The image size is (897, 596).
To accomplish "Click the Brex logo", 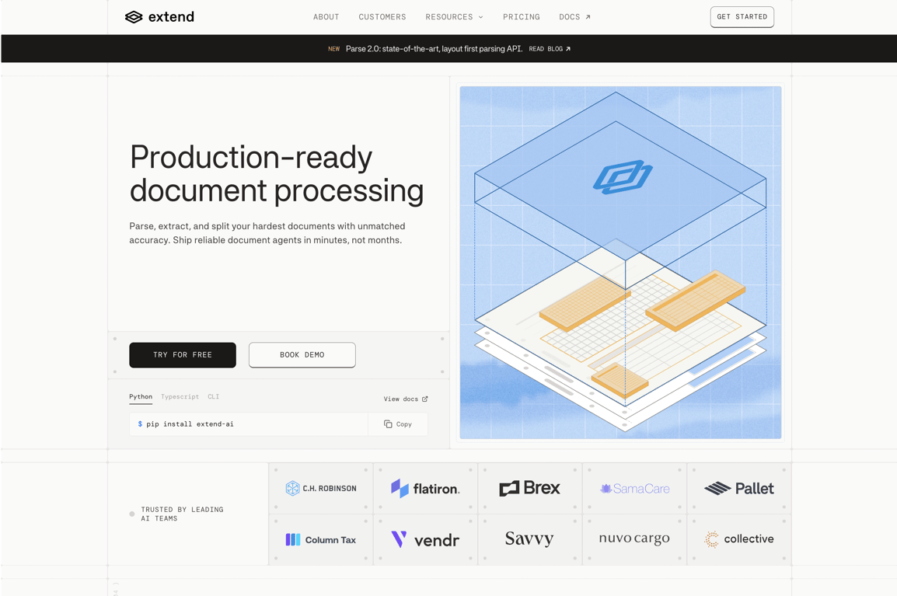I will coord(530,488).
